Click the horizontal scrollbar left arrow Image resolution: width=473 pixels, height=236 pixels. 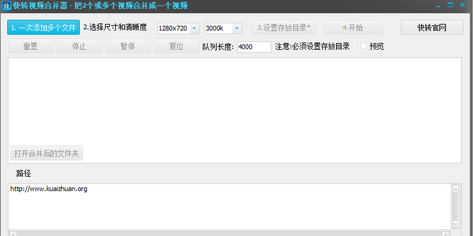13,234
